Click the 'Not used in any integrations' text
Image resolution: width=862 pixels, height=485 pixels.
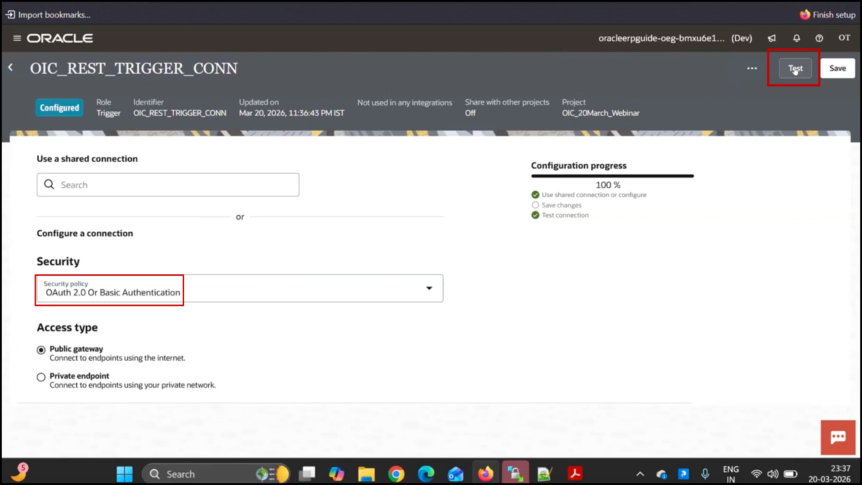tap(405, 103)
